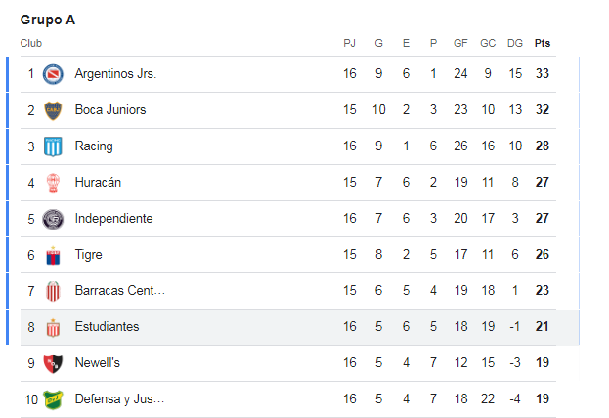The width and height of the screenshot is (609, 418).
Task: Select the Barracas Central crest
Action: 53,291
